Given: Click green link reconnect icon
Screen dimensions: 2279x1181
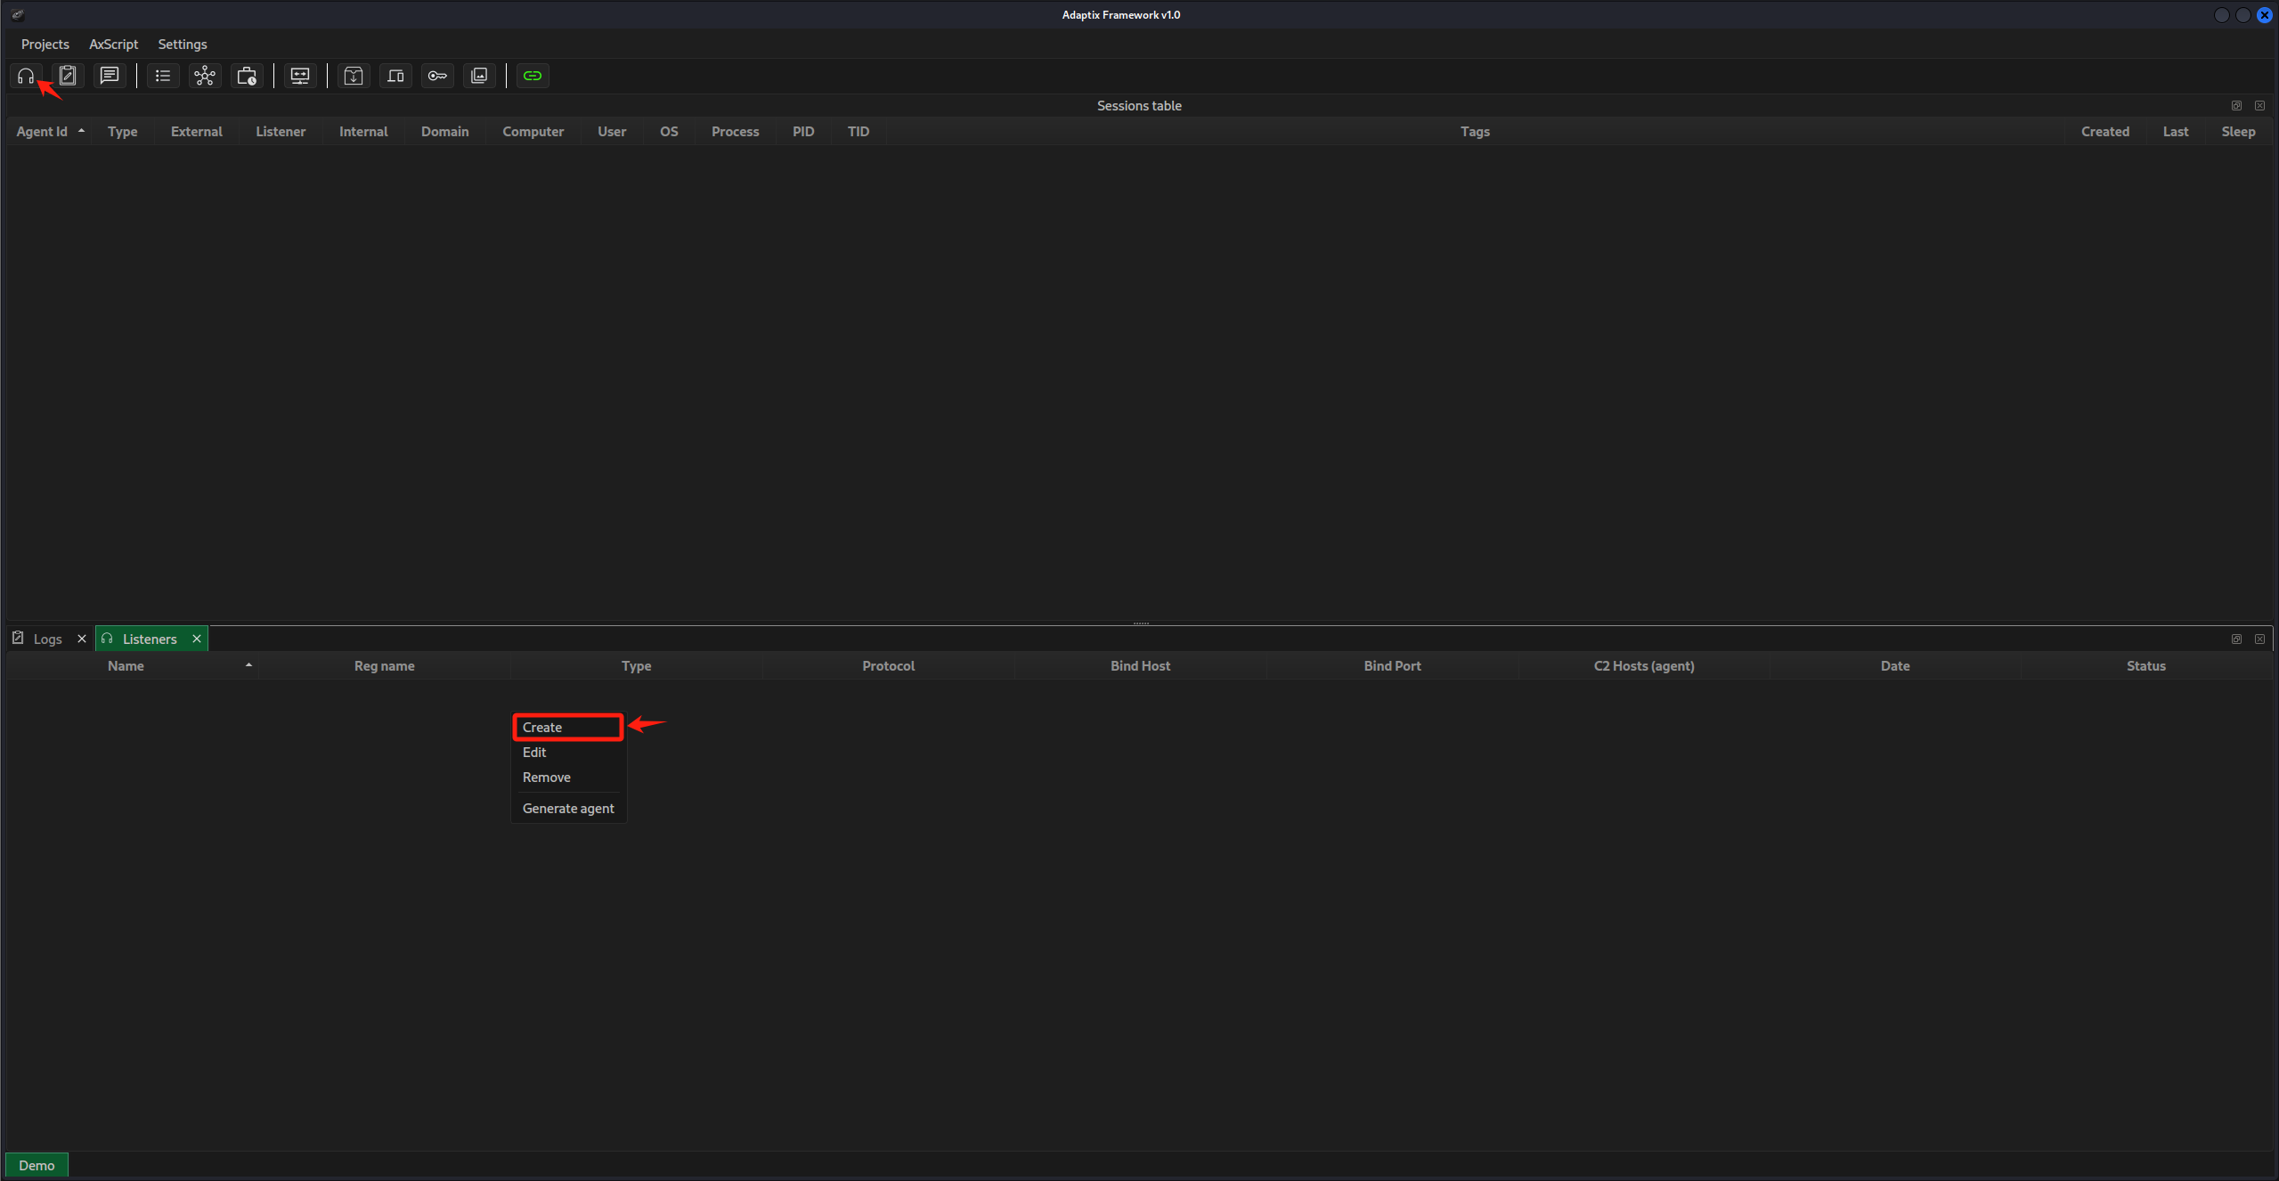Looking at the screenshot, I should coord(533,76).
